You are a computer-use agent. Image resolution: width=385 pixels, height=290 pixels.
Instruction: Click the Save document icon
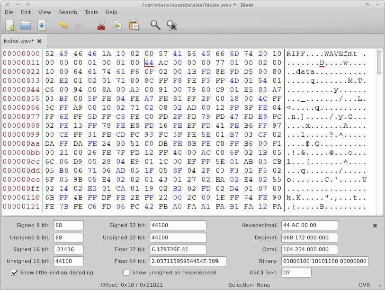coord(42,25)
